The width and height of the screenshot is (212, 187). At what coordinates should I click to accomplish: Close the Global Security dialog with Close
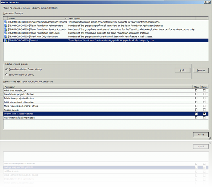(201, 135)
